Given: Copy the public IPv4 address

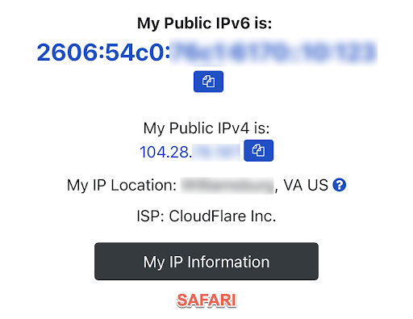Looking at the screenshot, I should (258, 150).
